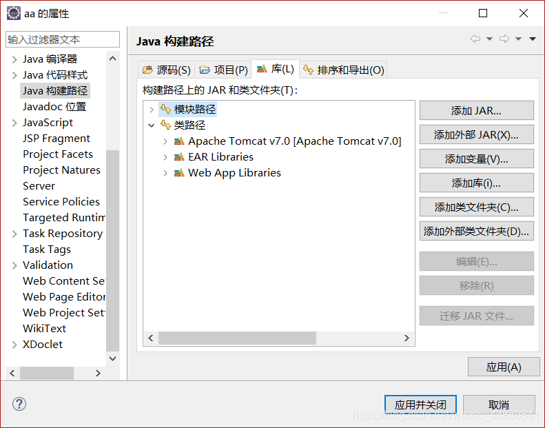Screen dimensions: 545x428
Task: Select Service Policies in the sidebar
Action: (x=61, y=202)
